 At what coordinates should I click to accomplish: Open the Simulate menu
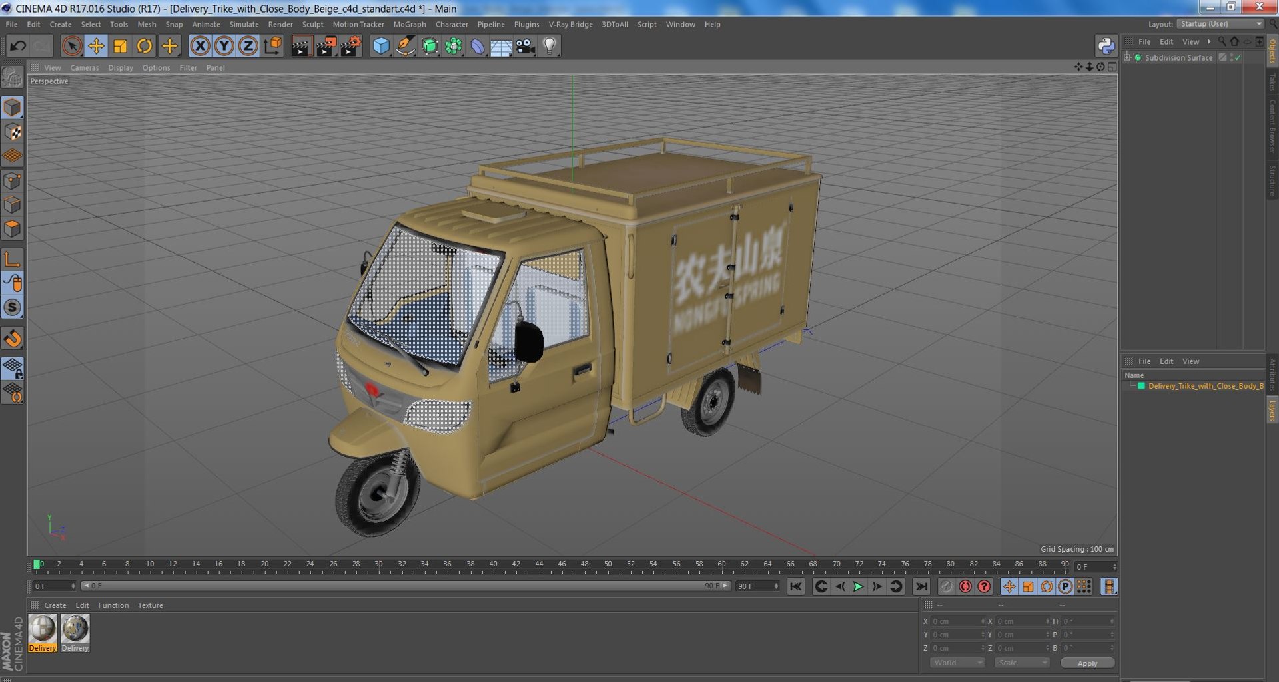[x=244, y=25]
